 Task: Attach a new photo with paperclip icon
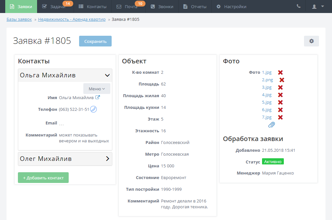point(271,125)
